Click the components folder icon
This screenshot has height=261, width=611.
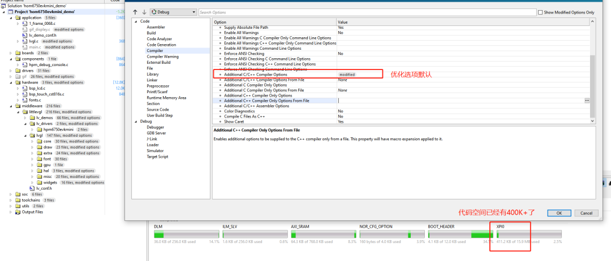(18, 59)
